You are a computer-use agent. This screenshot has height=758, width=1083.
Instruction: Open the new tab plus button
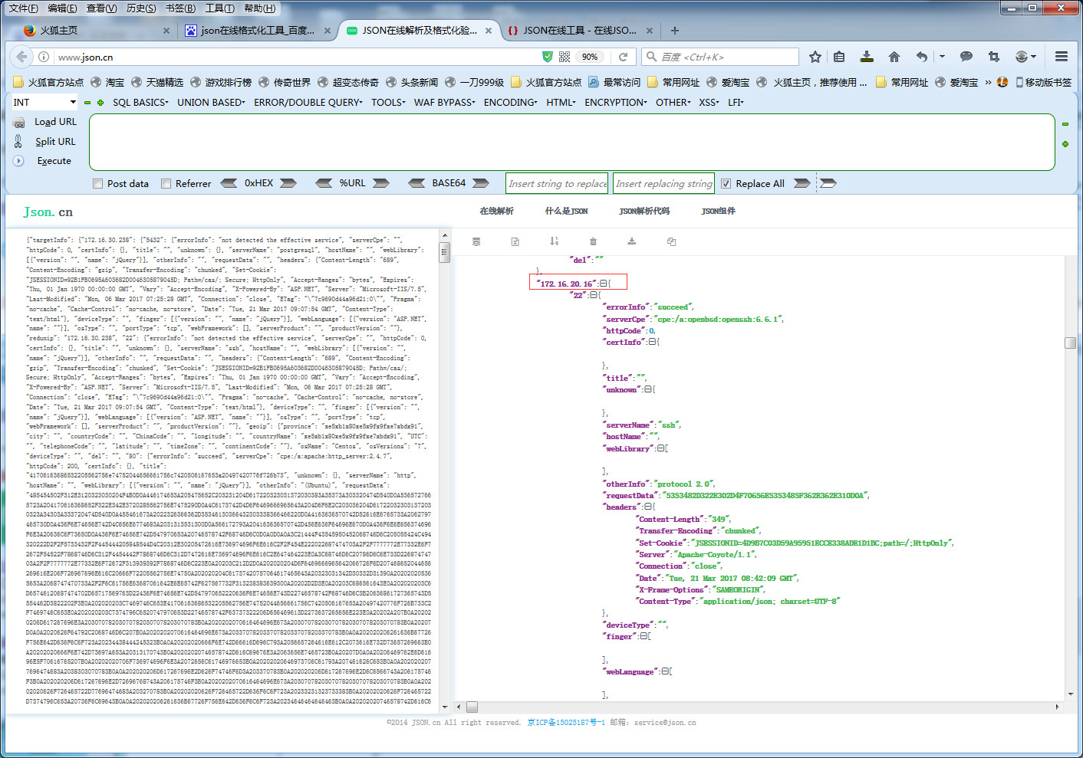675,31
